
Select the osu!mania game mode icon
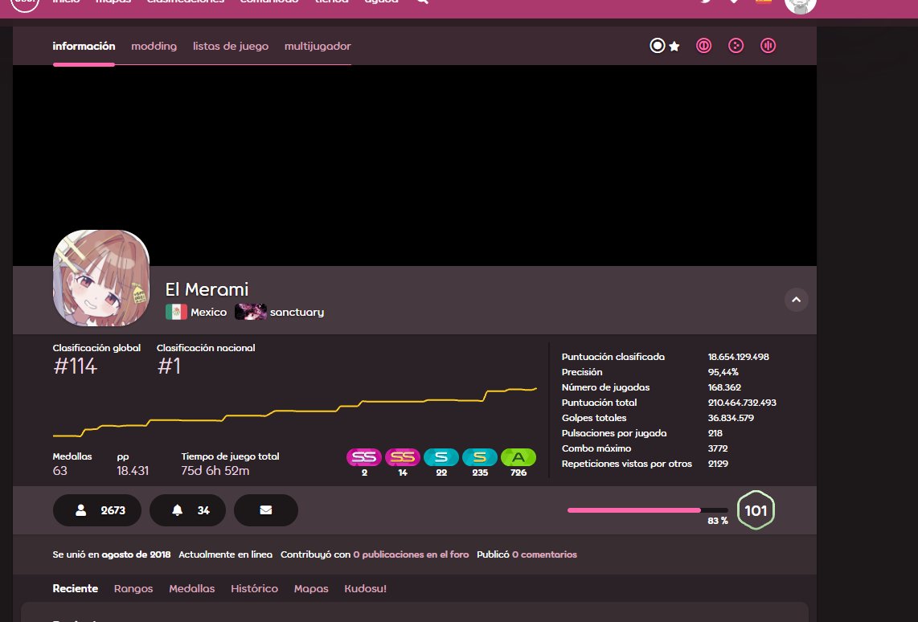pyautogui.click(x=768, y=46)
